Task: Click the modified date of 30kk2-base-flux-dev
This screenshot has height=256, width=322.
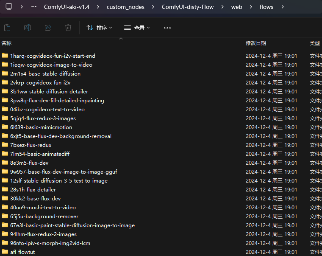Action: (271, 199)
